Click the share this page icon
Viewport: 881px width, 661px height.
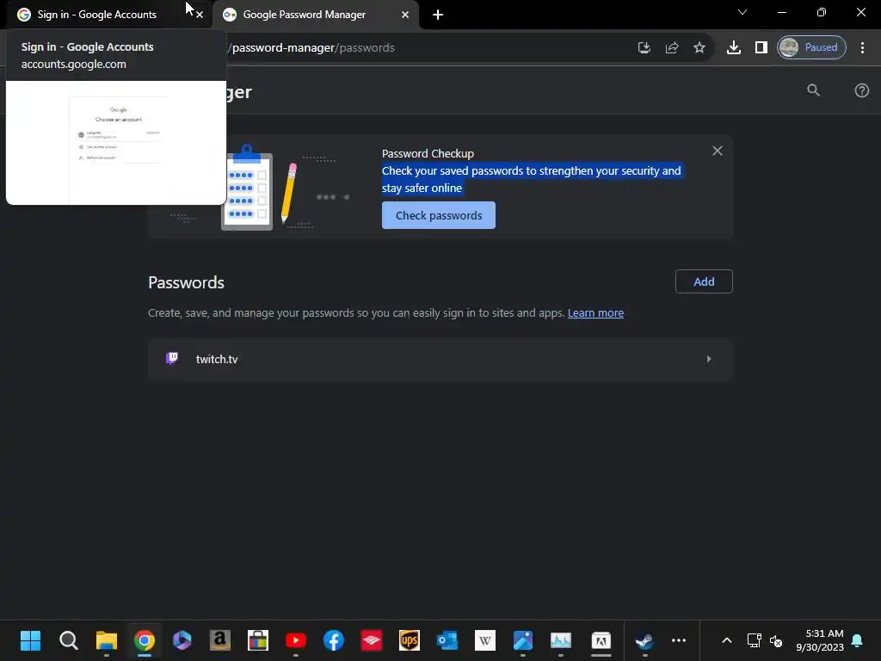pos(672,48)
